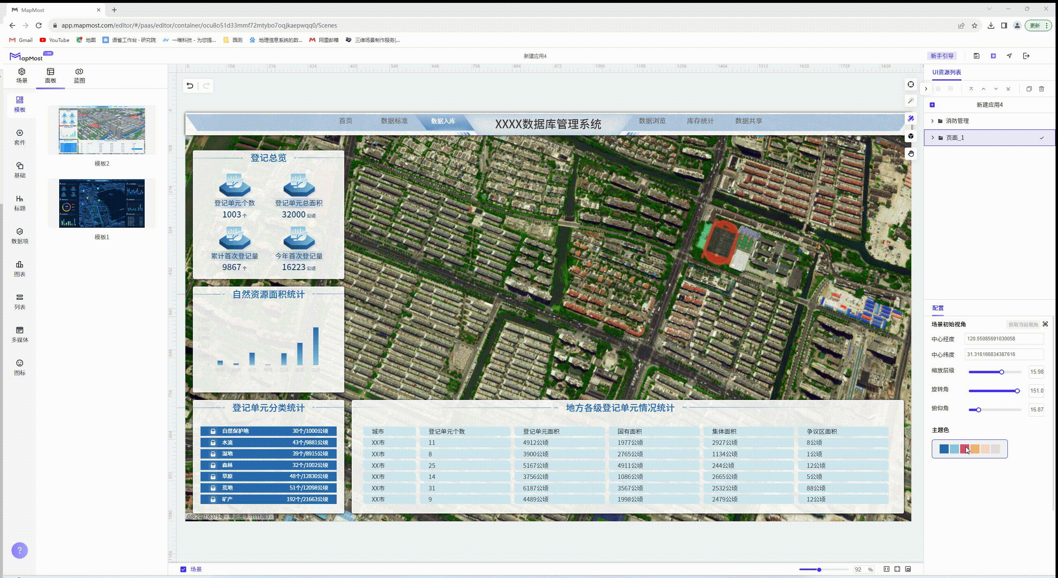Screen dimensions: 1058x578
Task: Switch to the 面板 panel tab
Action: coord(51,76)
